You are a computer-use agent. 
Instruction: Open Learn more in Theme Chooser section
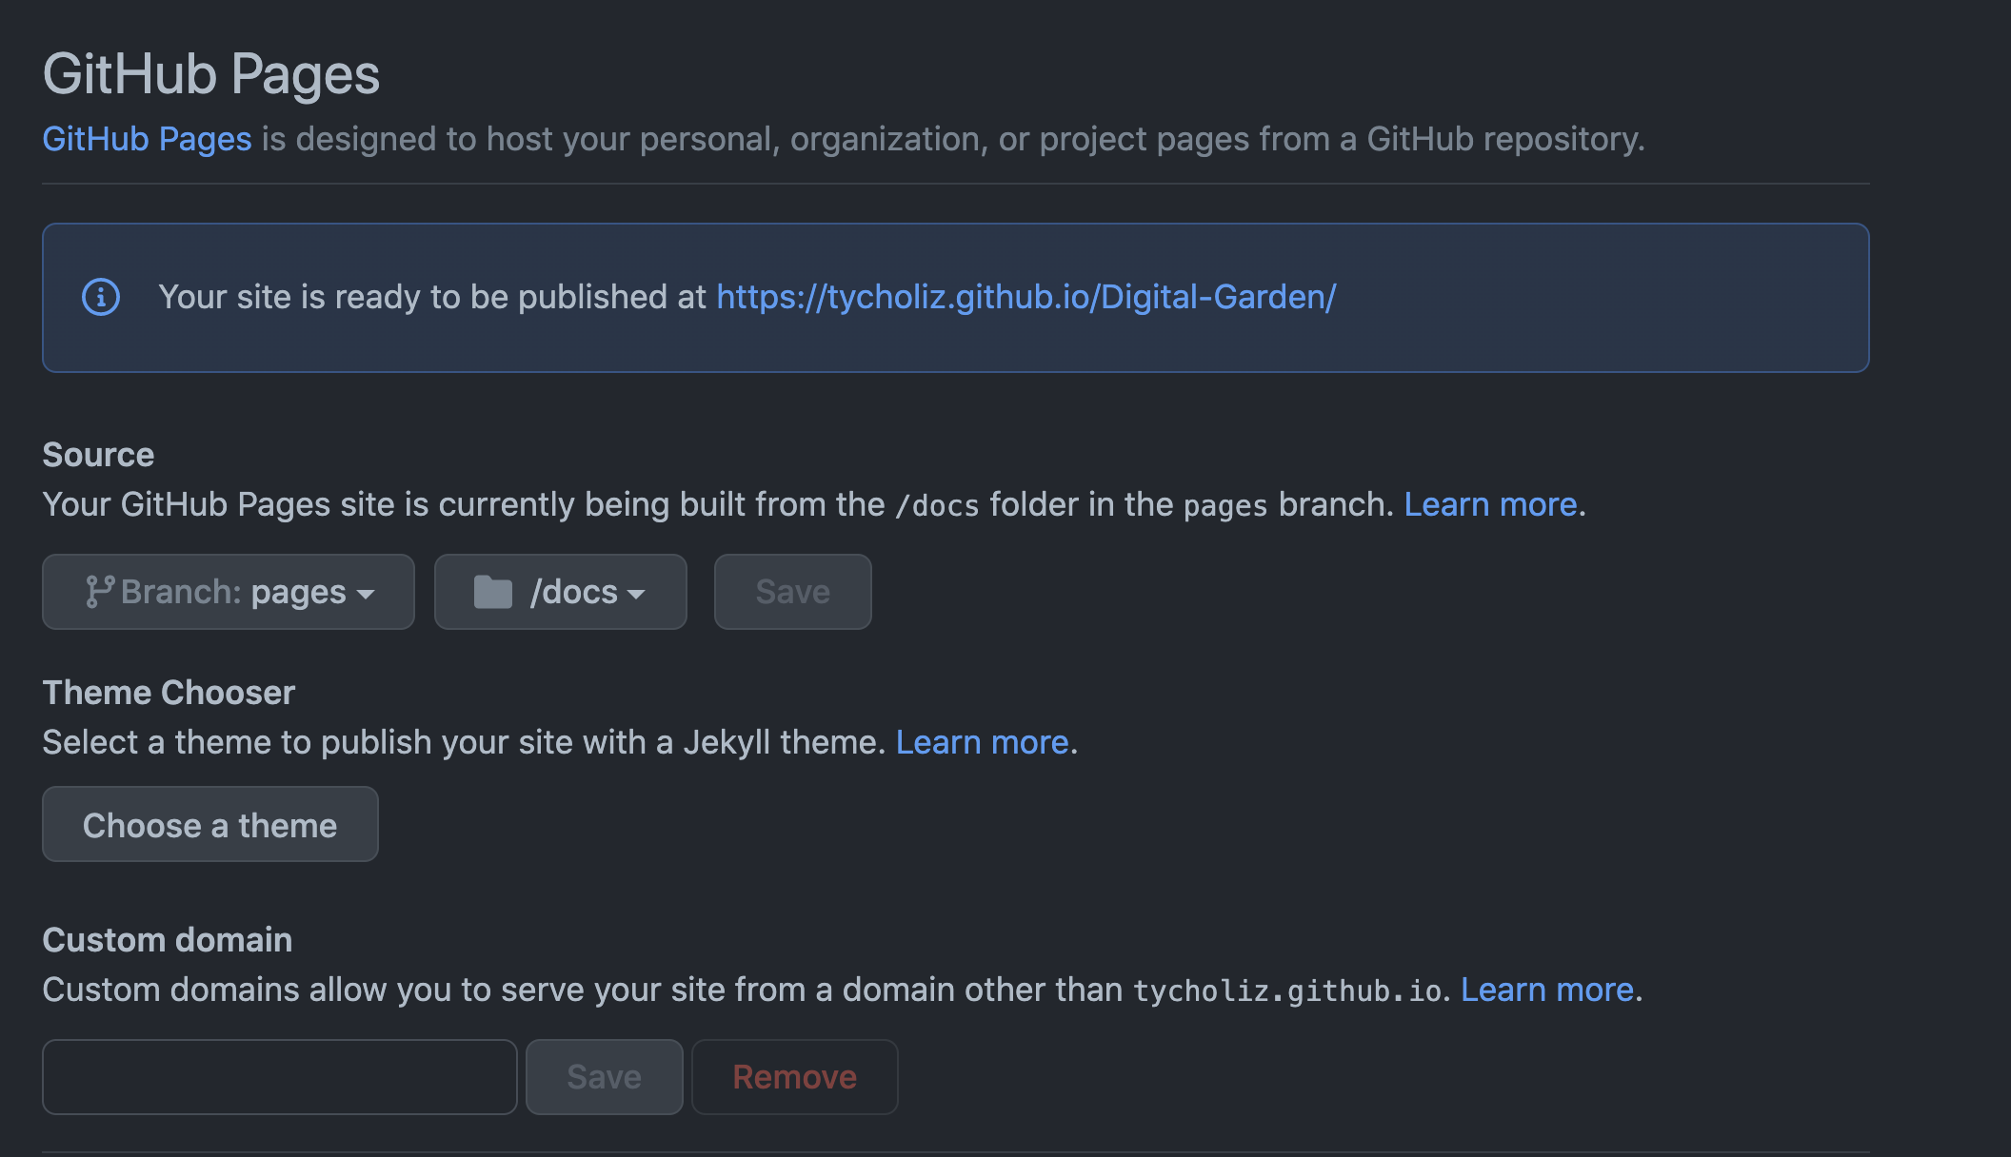pyautogui.click(x=983, y=741)
